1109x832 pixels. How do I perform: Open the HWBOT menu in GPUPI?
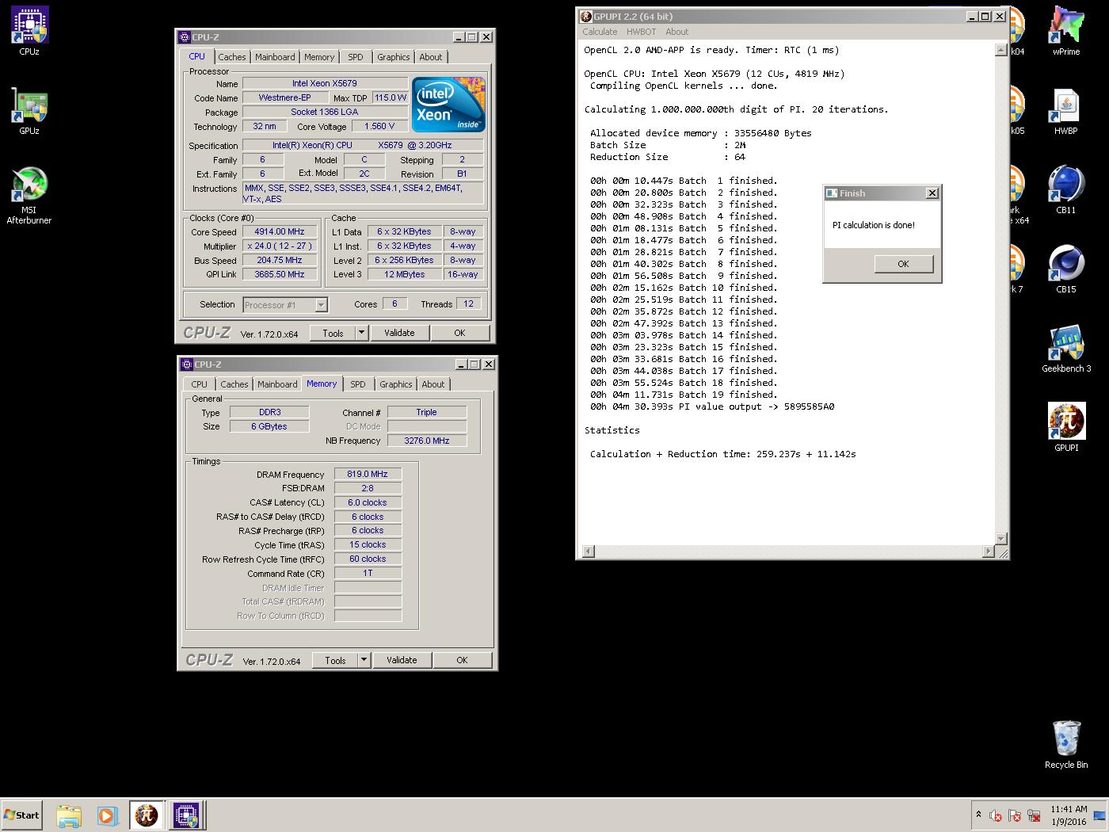tap(641, 32)
